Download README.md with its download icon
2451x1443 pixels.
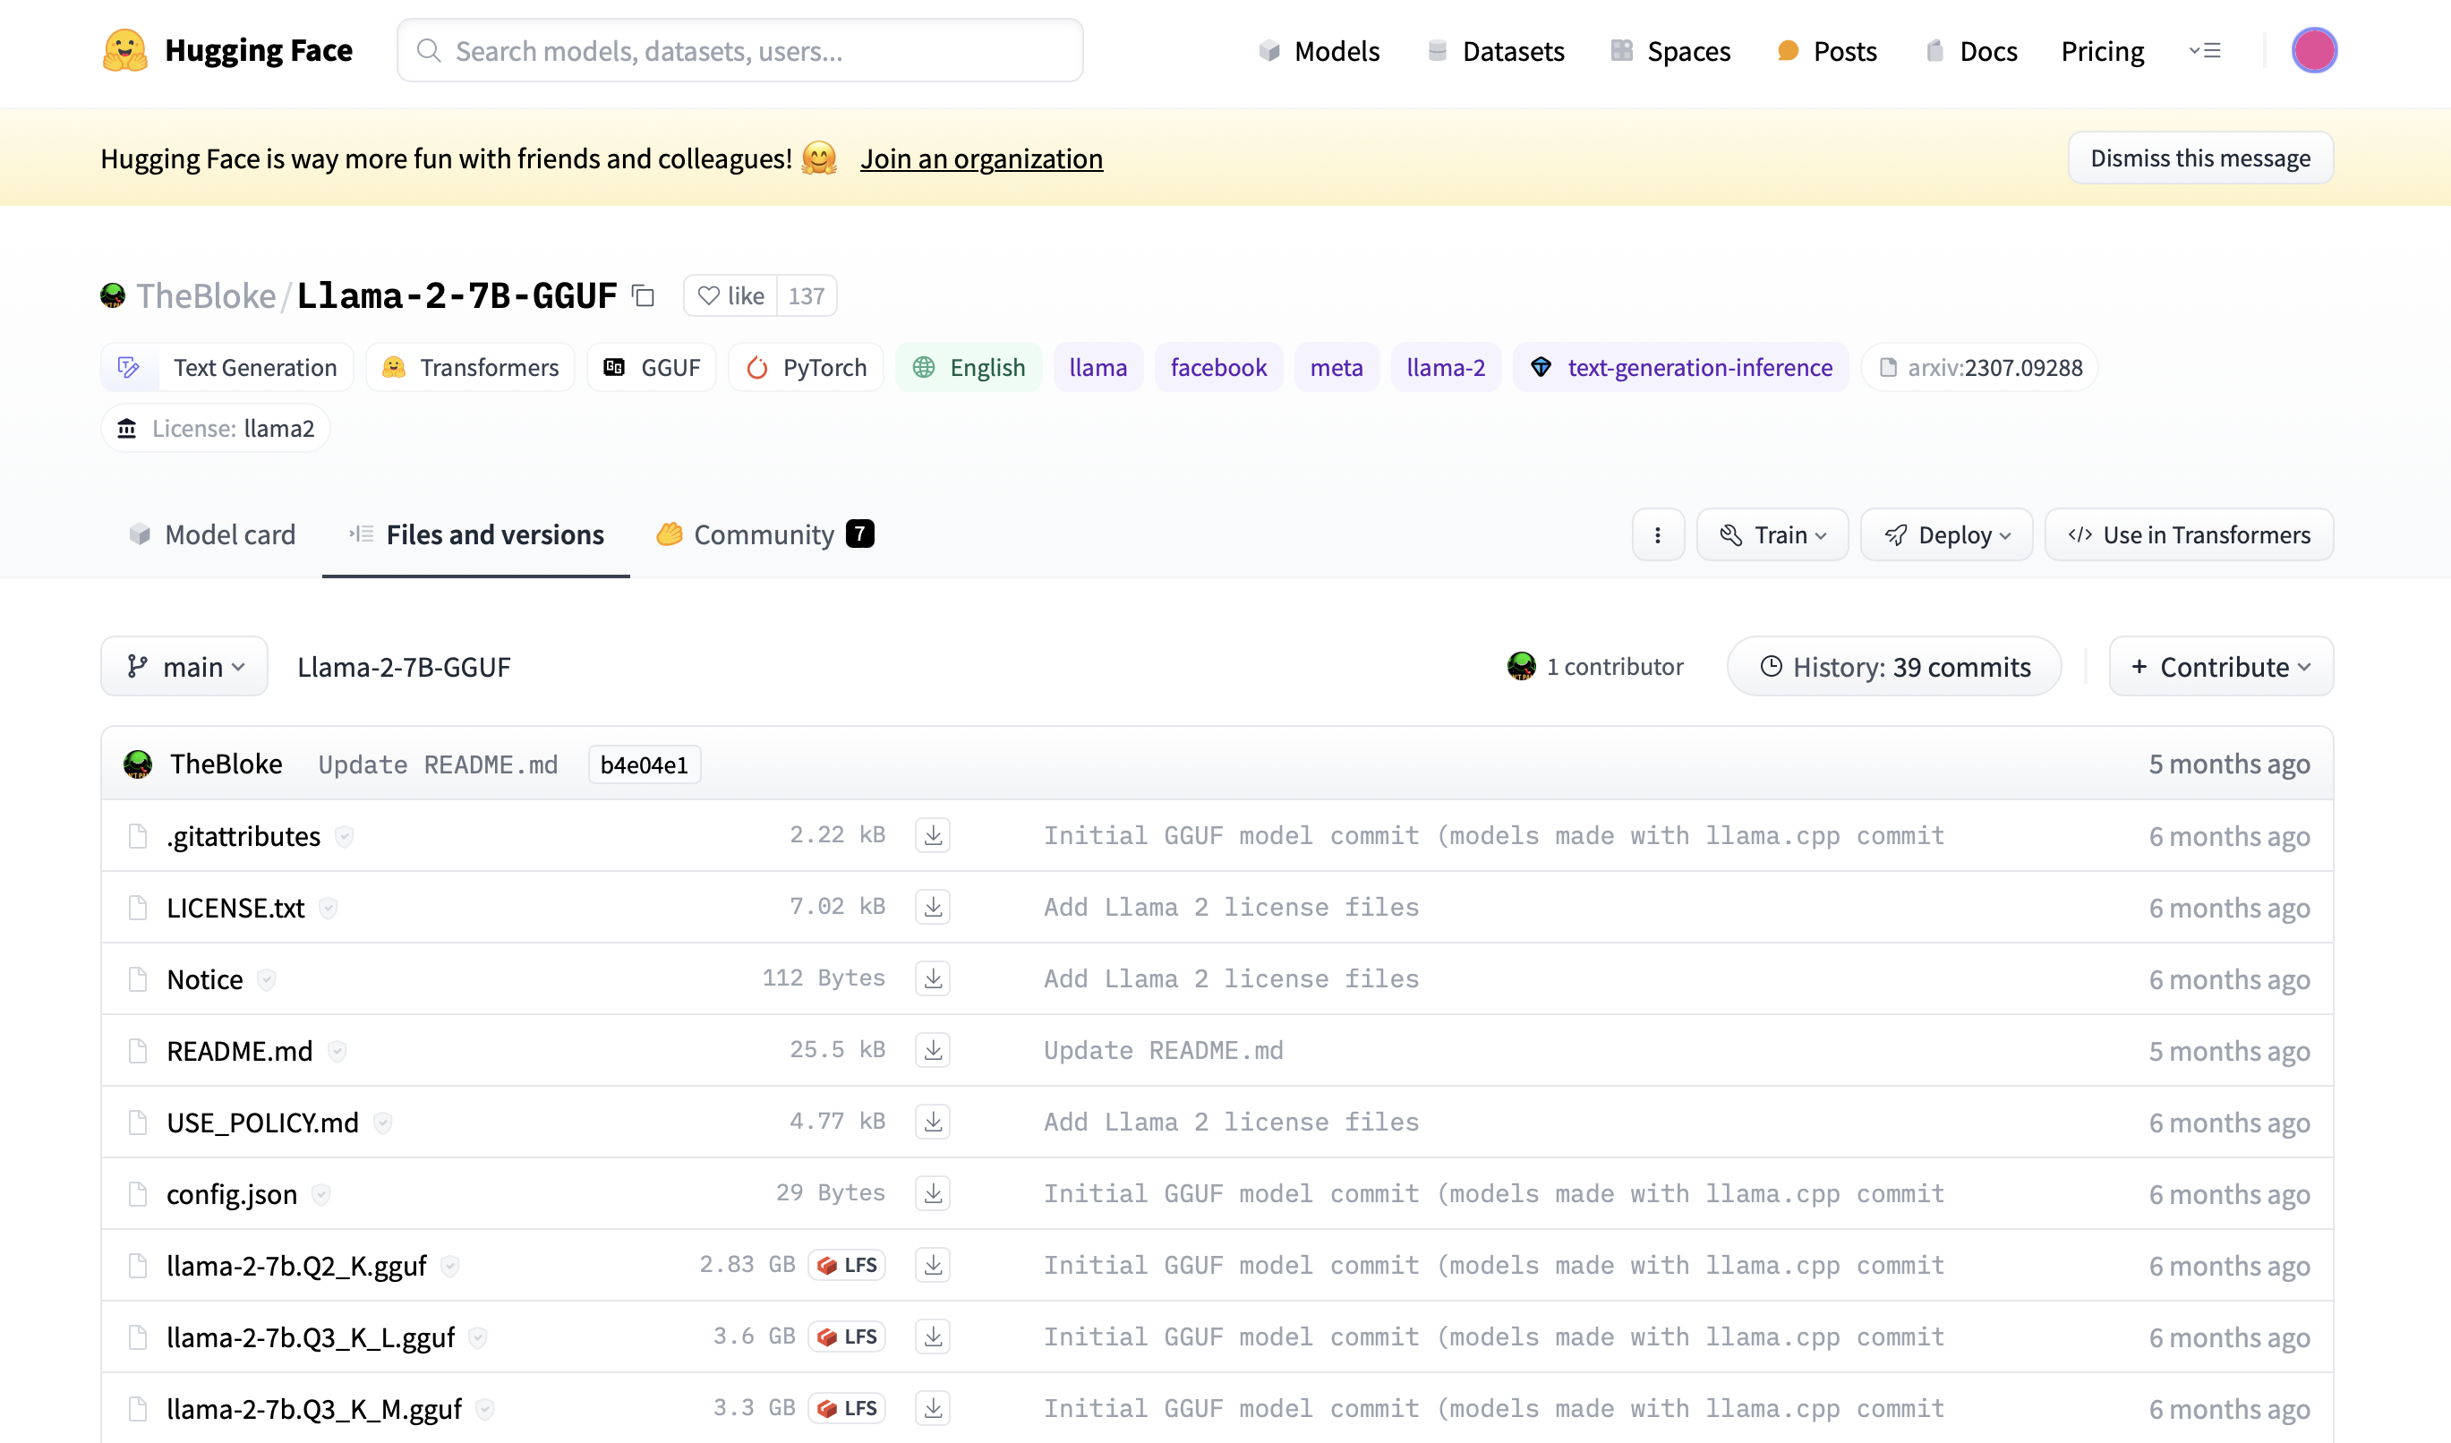click(x=933, y=1050)
